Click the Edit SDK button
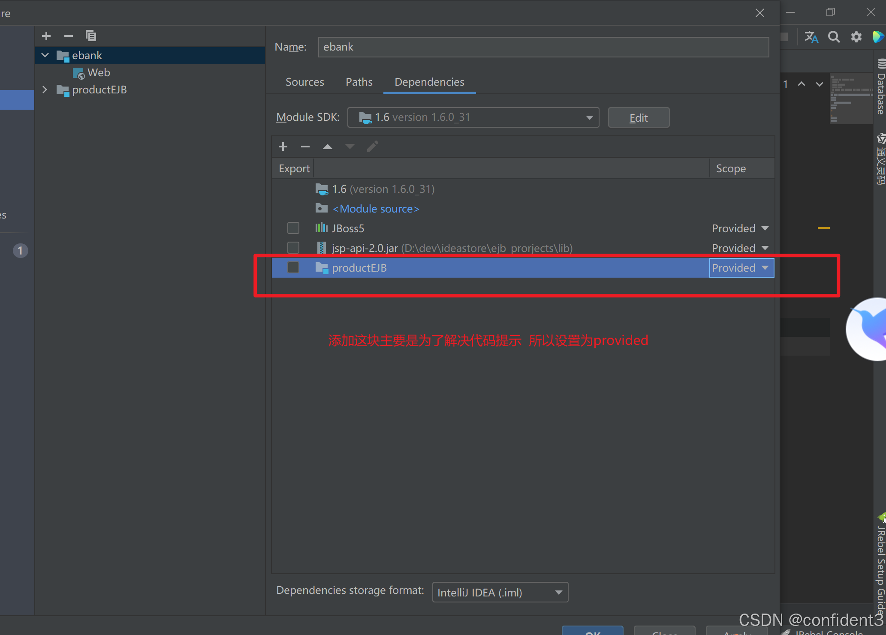This screenshot has height=635, width=886. pyautogui.click(x=638, y=118)
